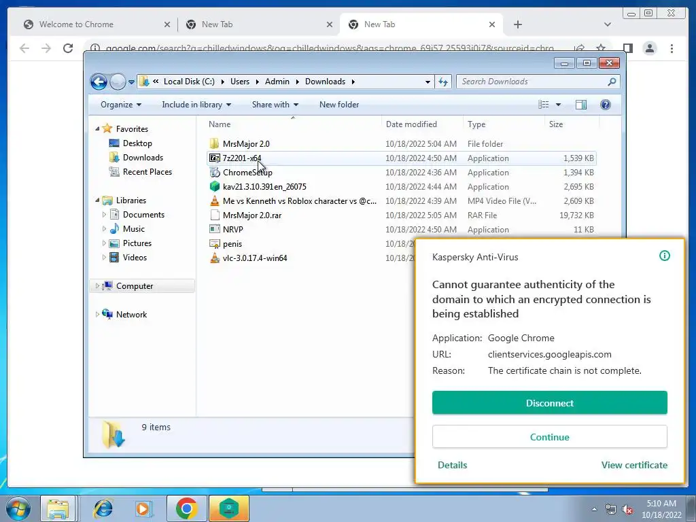Click View certificate link
Image resolution: width=696 pixels, height=522 pixels.
tap(634, 465)
